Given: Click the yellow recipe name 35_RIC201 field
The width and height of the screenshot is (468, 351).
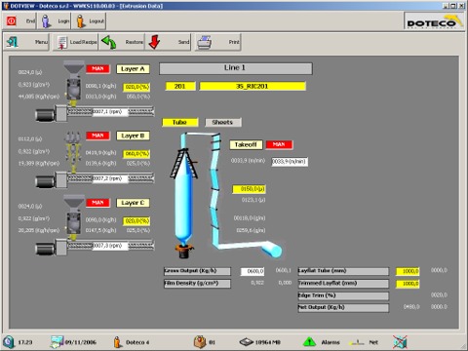Looking at the screenshot, I should 253,86.
